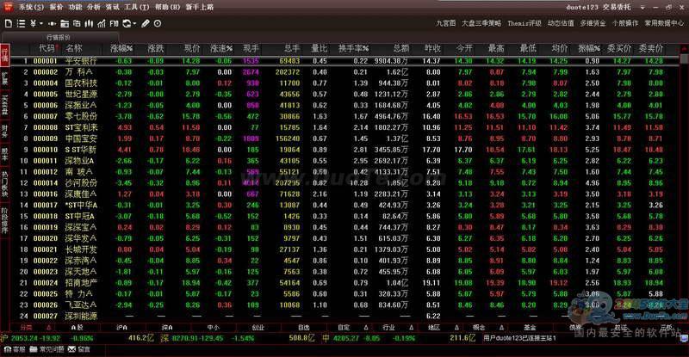Sort by 涨幅% column header
Viewport: 689px width, 357px height.
121,48
